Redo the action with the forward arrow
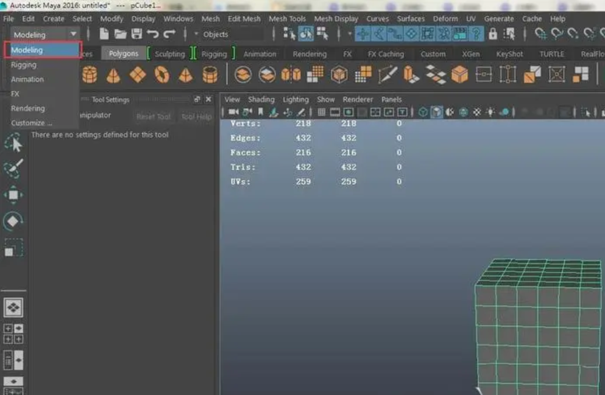Image resolution: width=605 pixels, height=395 pixels. (x=169, y=34)
